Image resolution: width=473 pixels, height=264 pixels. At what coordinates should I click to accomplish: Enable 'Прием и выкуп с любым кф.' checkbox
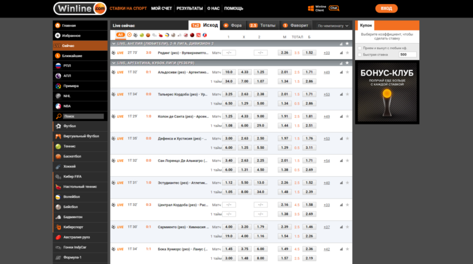360,48
